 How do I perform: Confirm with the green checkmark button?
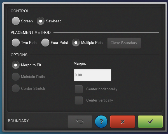point(150,122)
